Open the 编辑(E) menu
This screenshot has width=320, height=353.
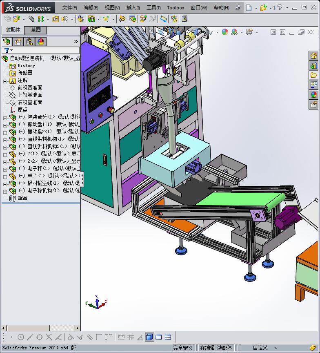click(91, 8)
